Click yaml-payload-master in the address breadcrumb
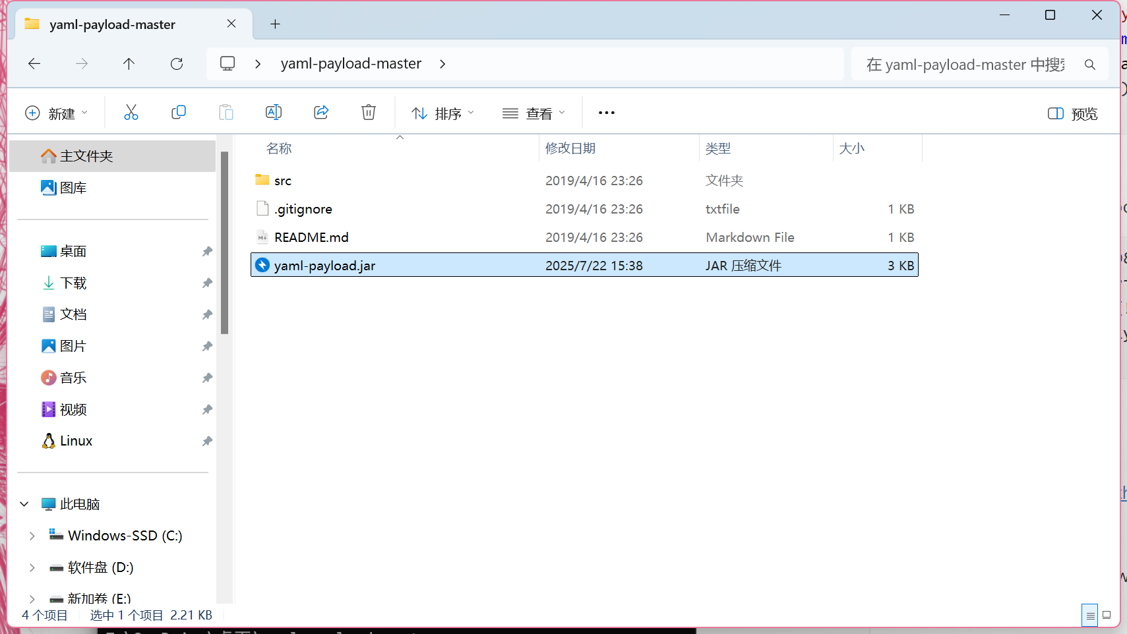The height and width of the screenshot is (634, 1127). pos(351,63)
